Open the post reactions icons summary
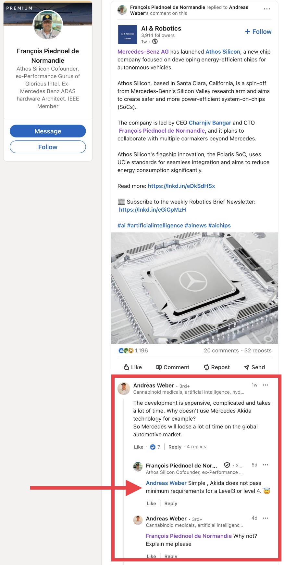 click(x=126, y=350)
